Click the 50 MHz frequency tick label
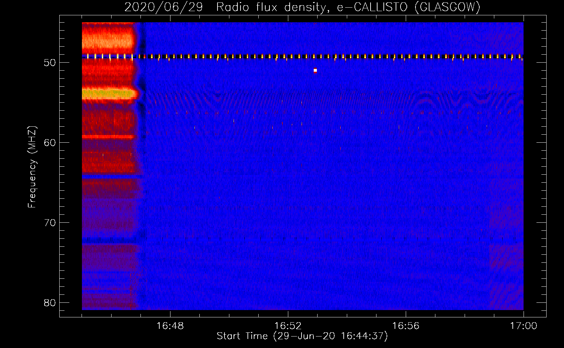Viewport: 564px width, 348px height. pyautogui.click(x=50, y=63)
